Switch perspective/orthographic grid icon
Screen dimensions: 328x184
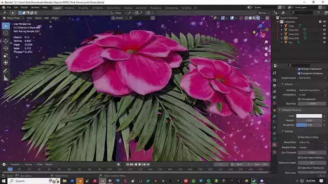[x=266, y=61]
